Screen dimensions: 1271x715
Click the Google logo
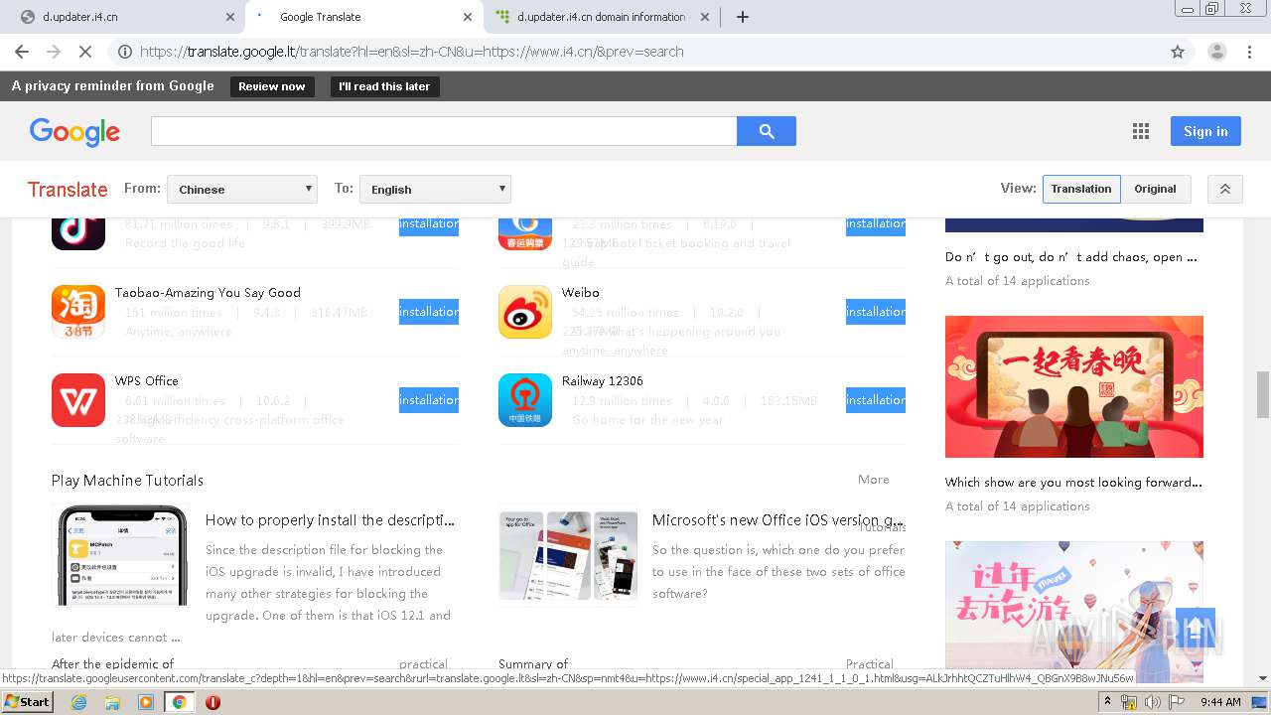pos(74,131)
